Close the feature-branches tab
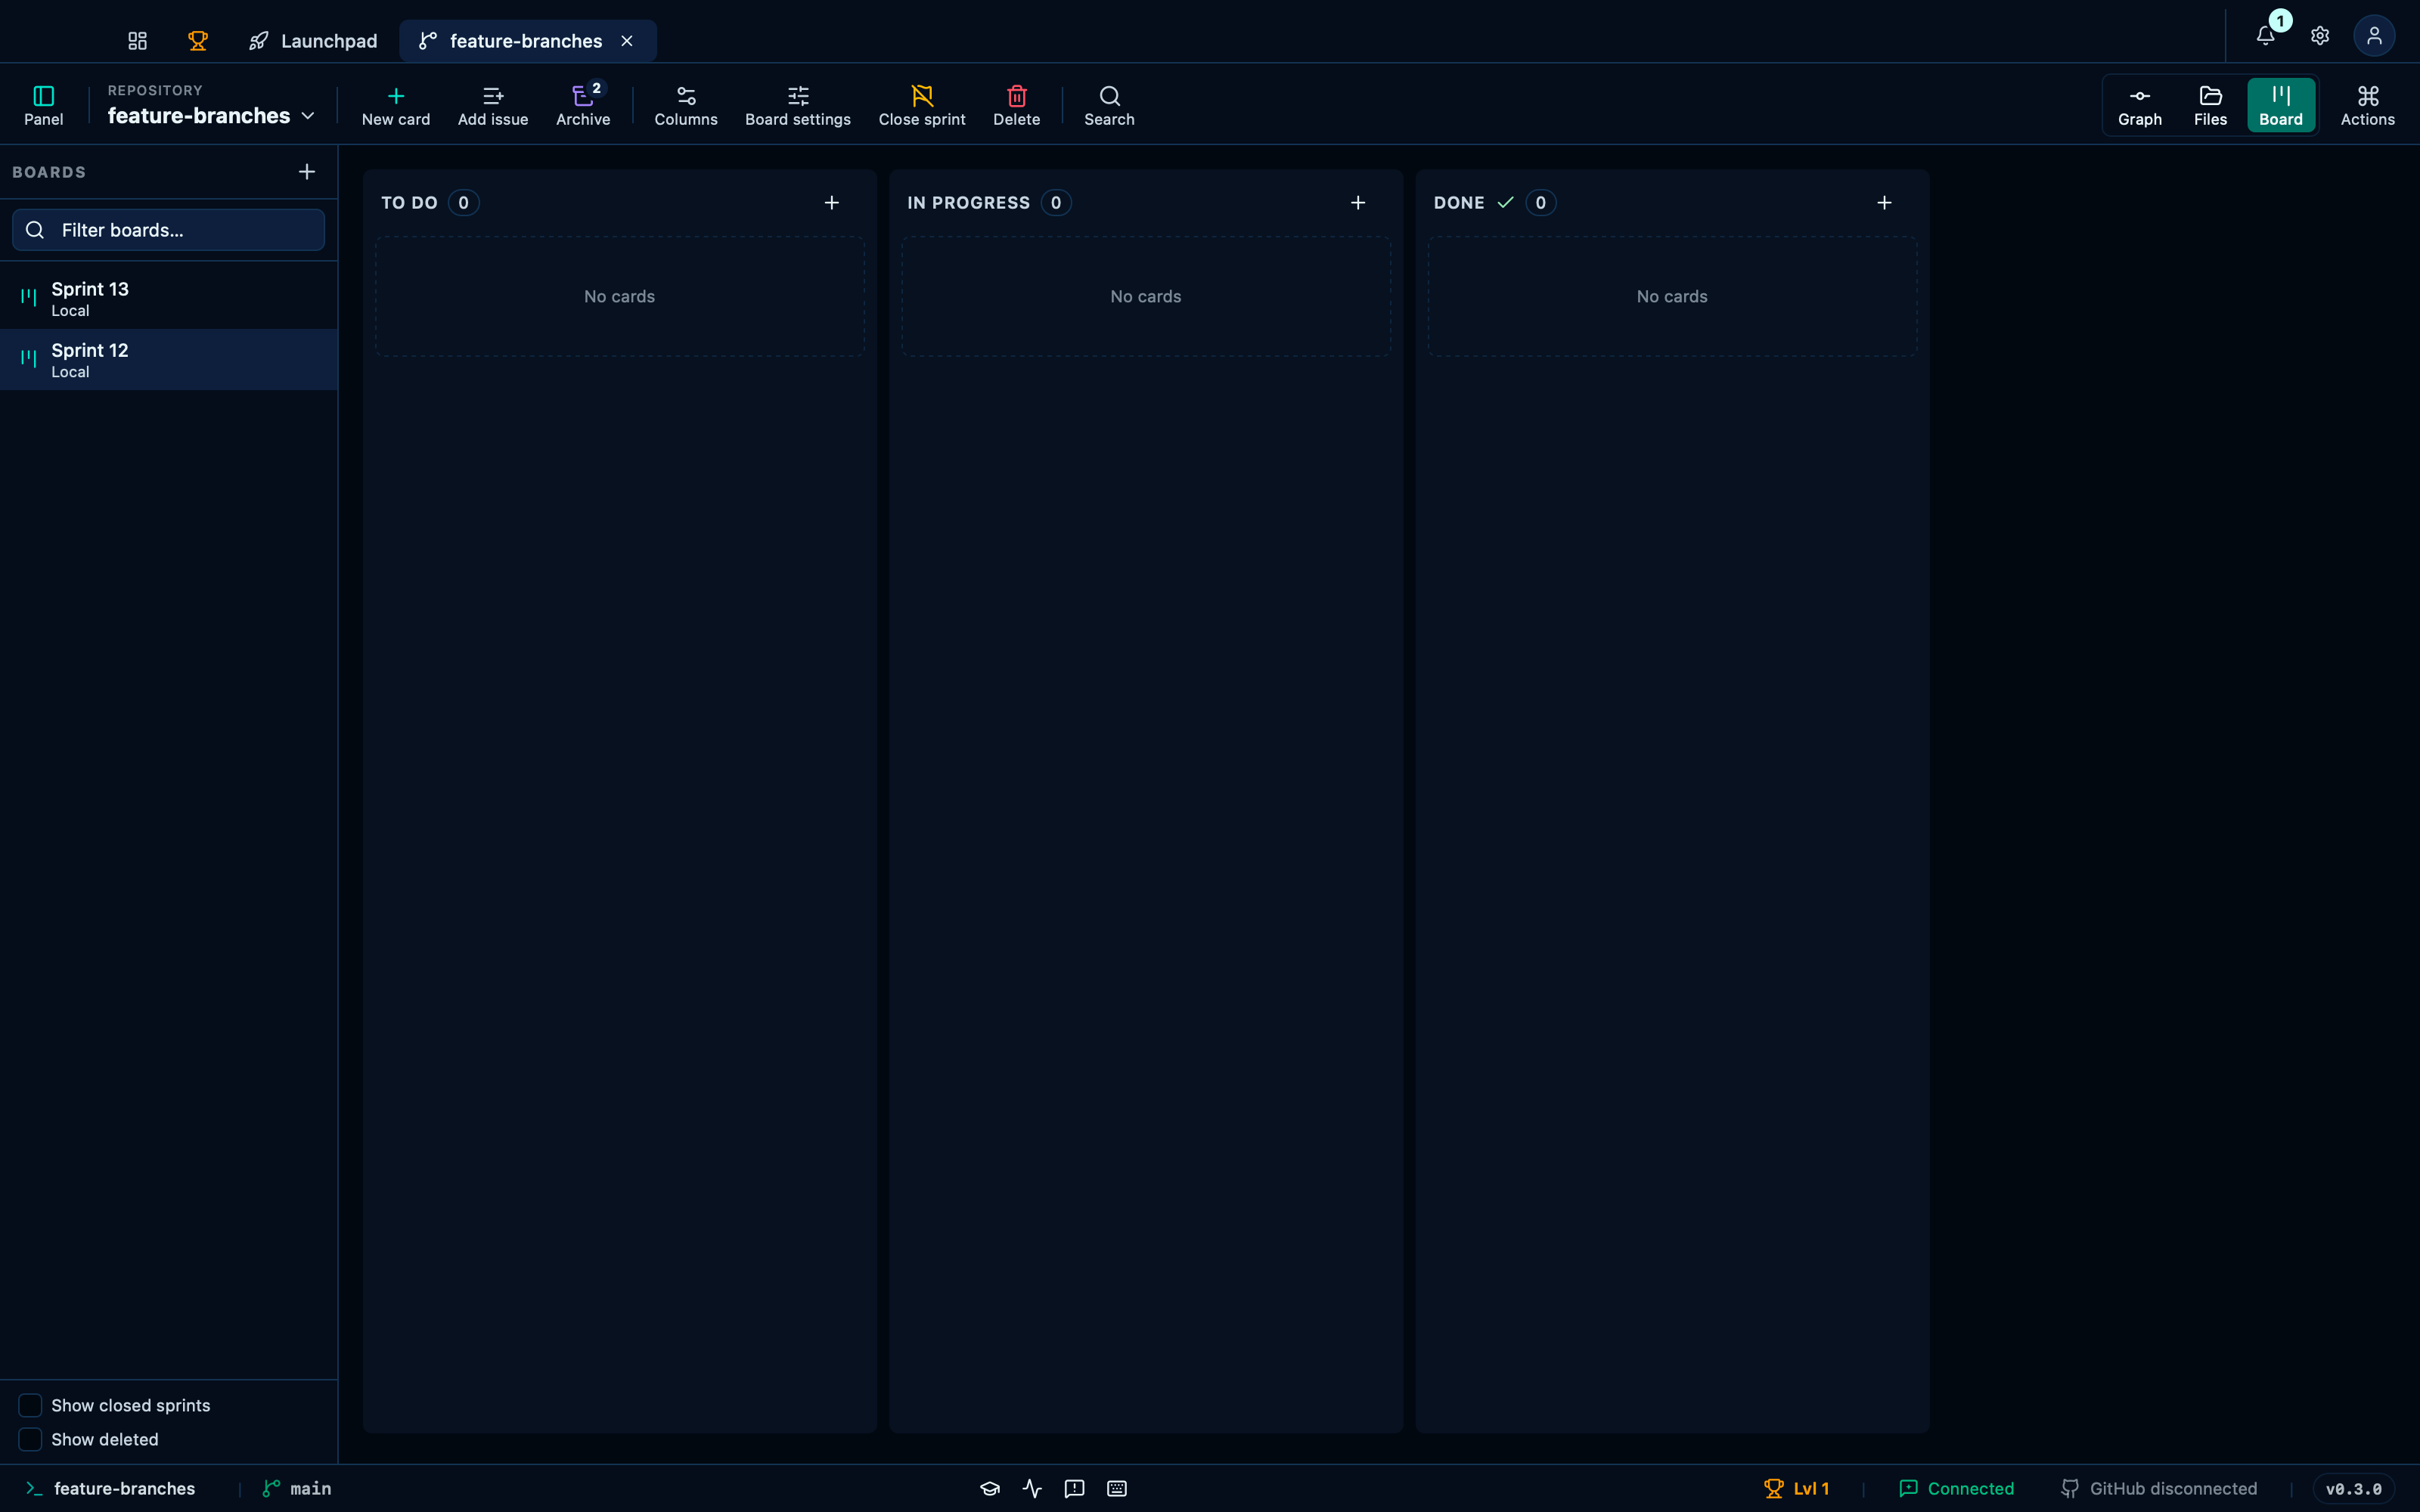 click(627, 41)
